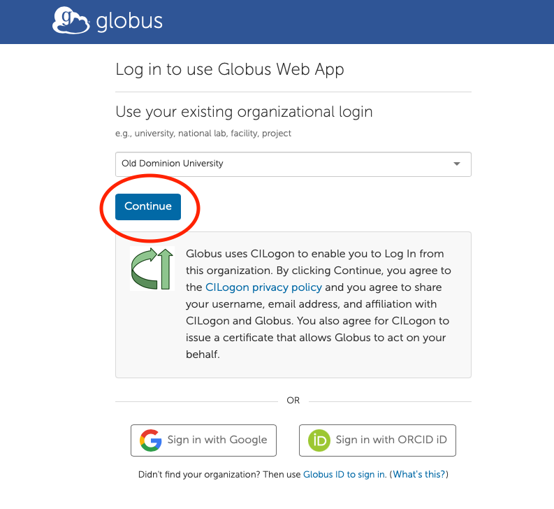Click the Globus cloud logo icon
Image resolution: width=554 pixels, height=509 pixels.
[x=71, y=20]
